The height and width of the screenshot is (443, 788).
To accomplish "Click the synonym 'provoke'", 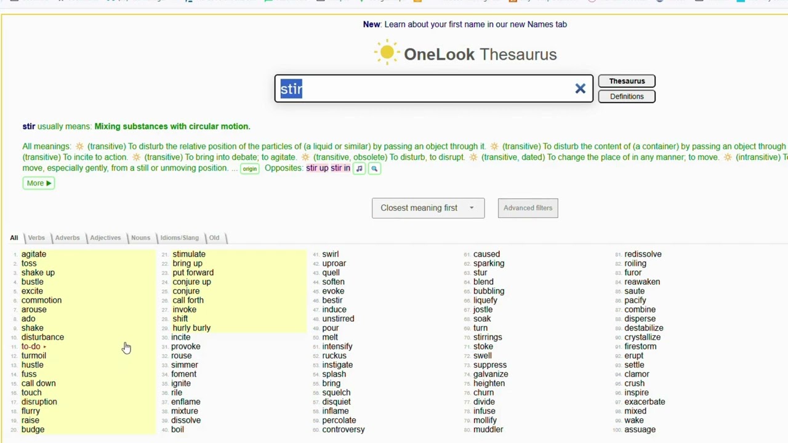I will [x=186, y=346].
